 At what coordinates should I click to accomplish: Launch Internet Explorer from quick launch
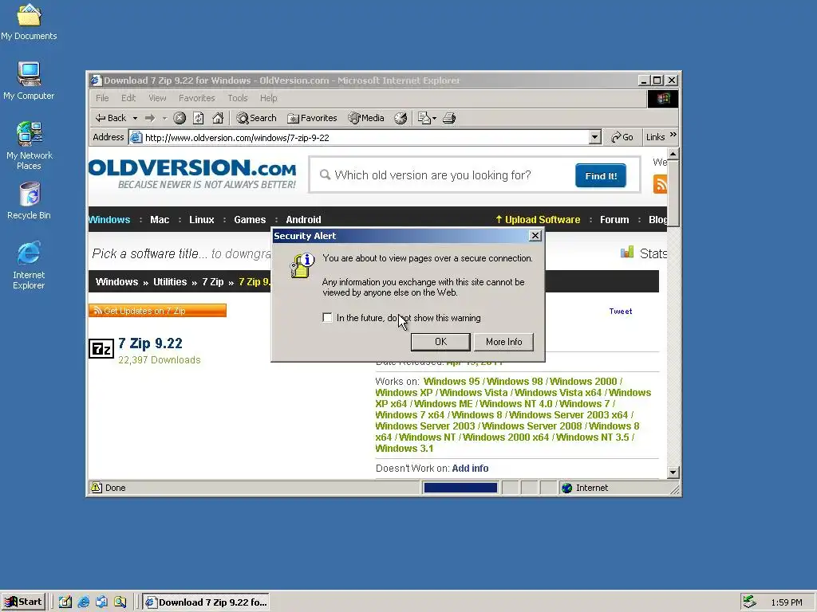coord(83,602)
